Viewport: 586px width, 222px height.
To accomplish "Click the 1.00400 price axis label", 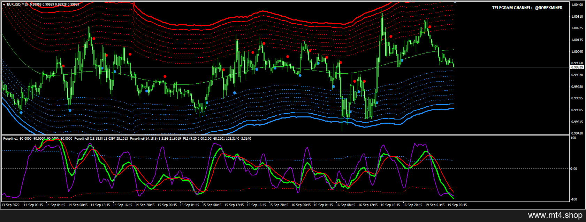I will coord(577,5).
